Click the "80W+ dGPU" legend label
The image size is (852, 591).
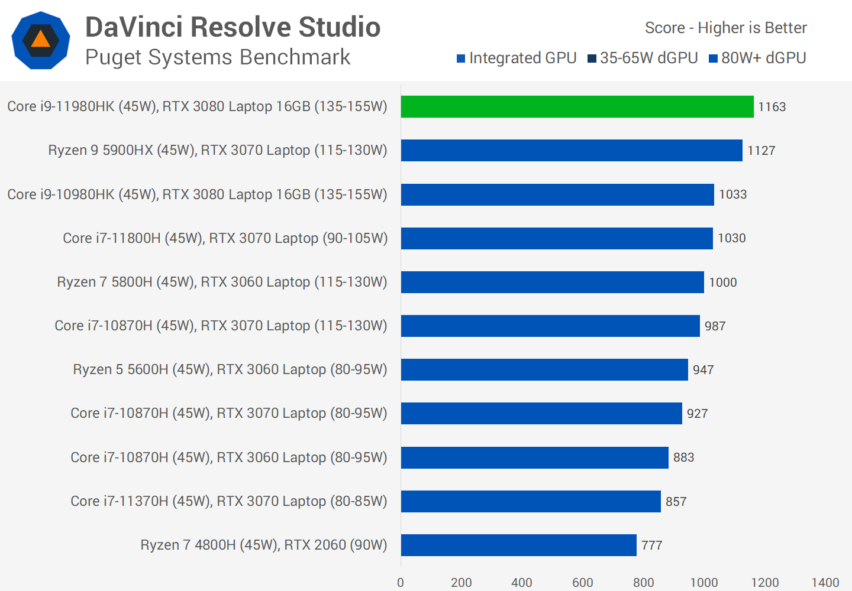click(x=763, y=58)
